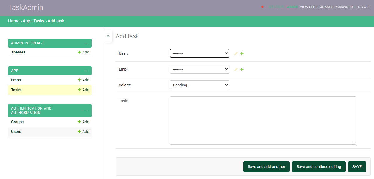
Task: Collapse the Authentication and Authorization section
Action: [86, 111]
